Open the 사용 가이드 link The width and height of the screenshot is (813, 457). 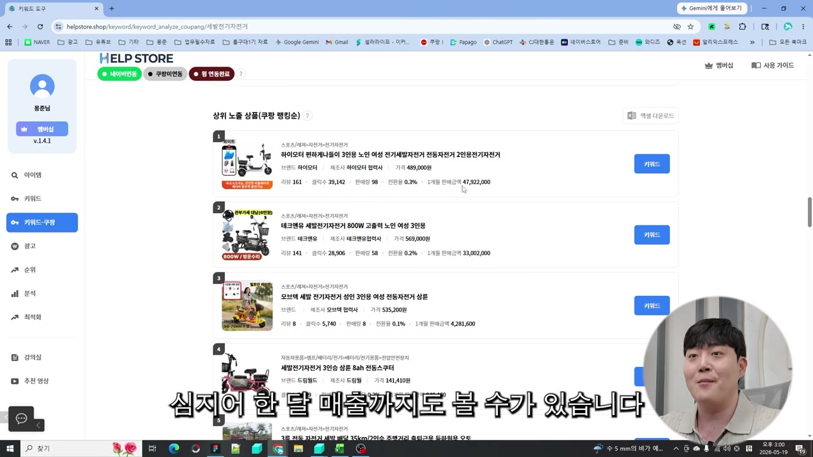772,65
